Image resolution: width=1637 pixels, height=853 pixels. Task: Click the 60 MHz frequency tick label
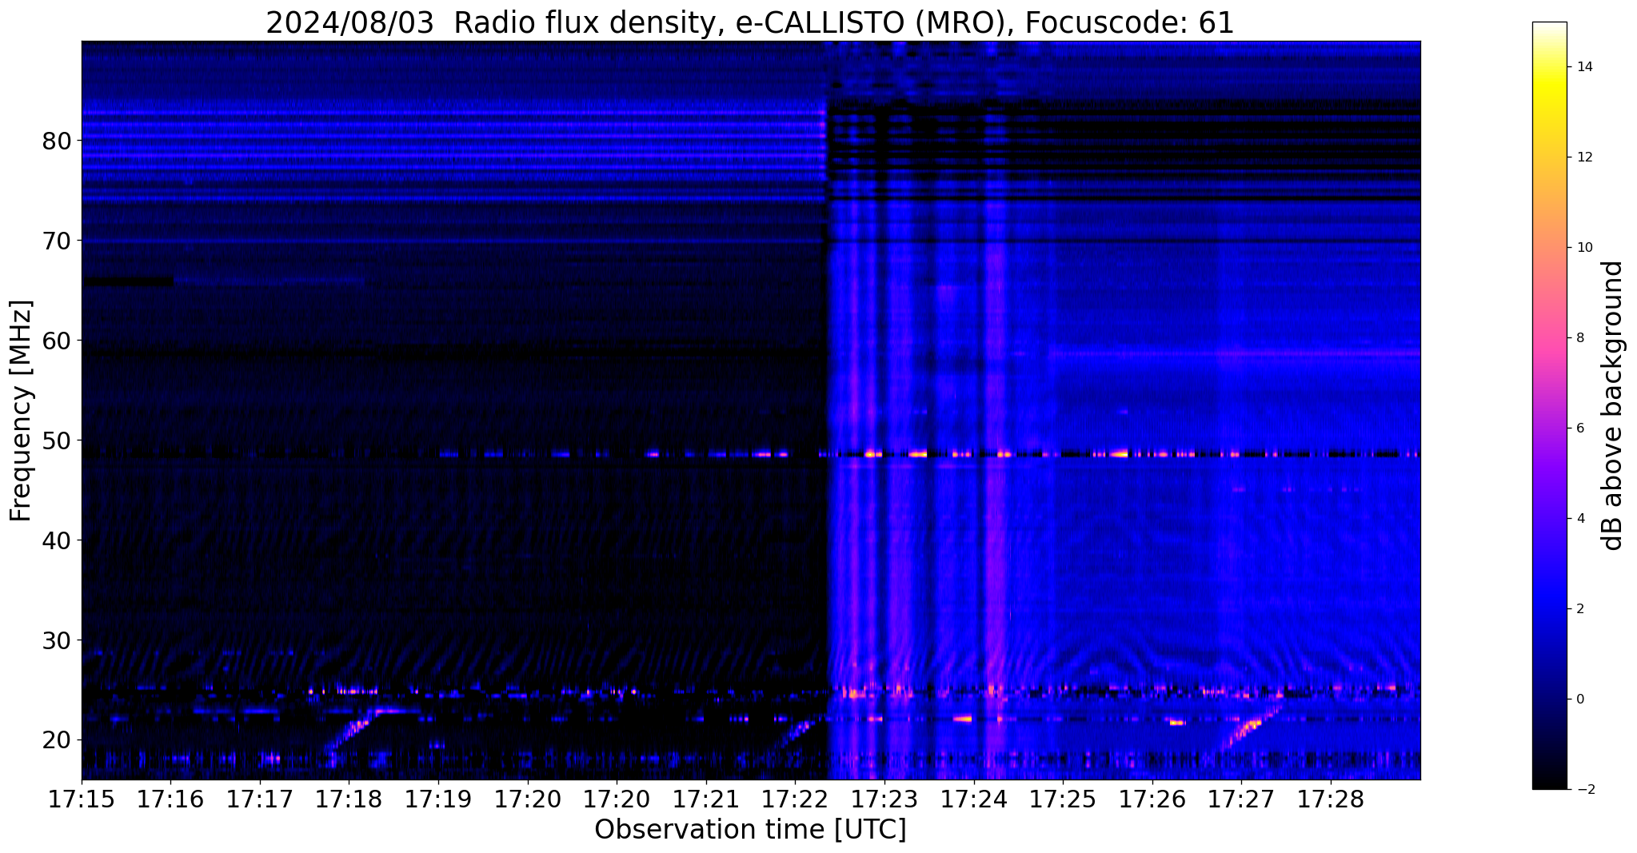tap(56, 341)
